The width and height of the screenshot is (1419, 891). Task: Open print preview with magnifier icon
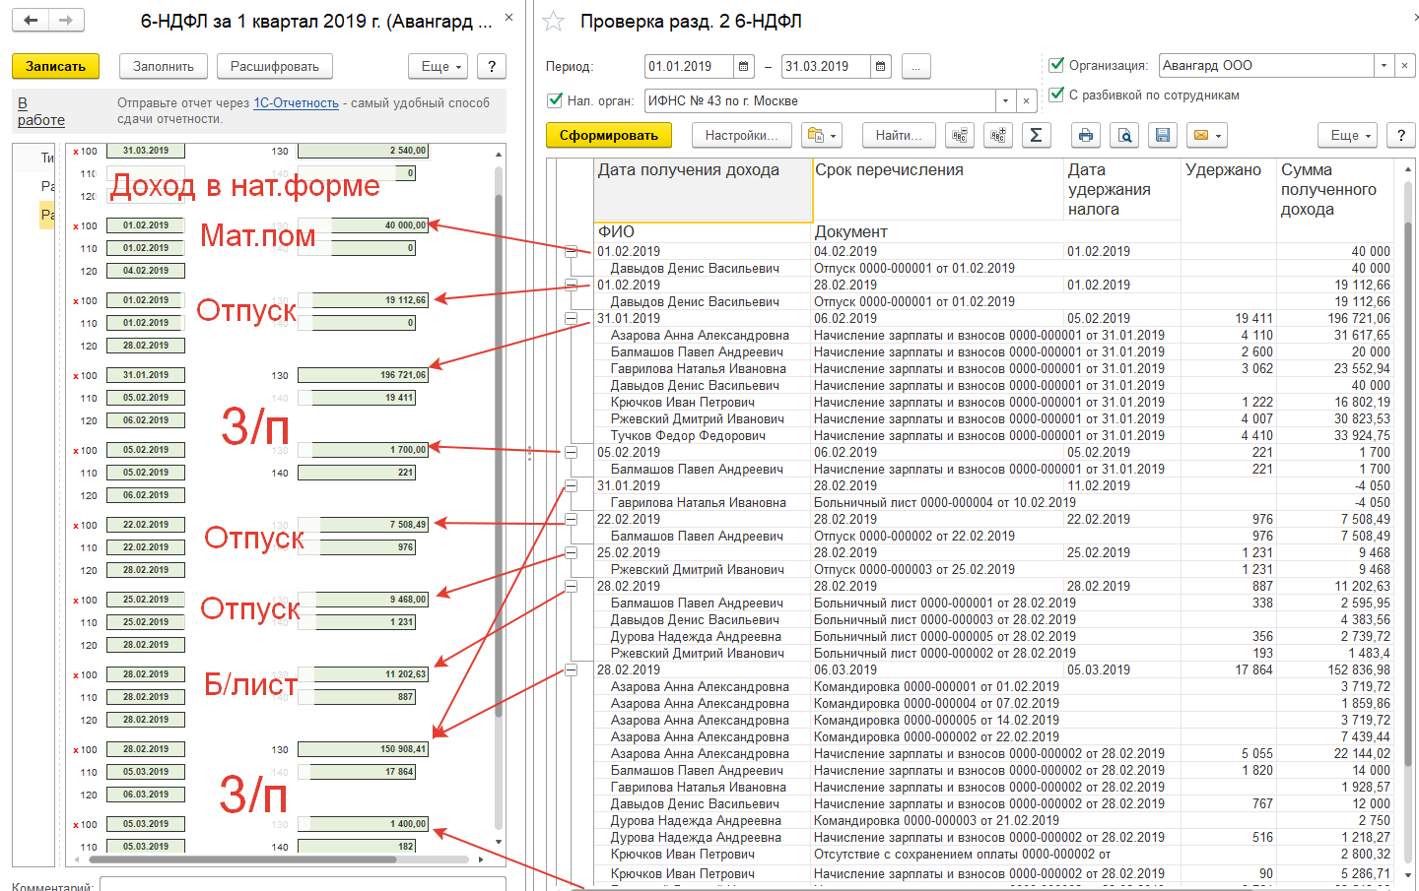(1124, 135)
